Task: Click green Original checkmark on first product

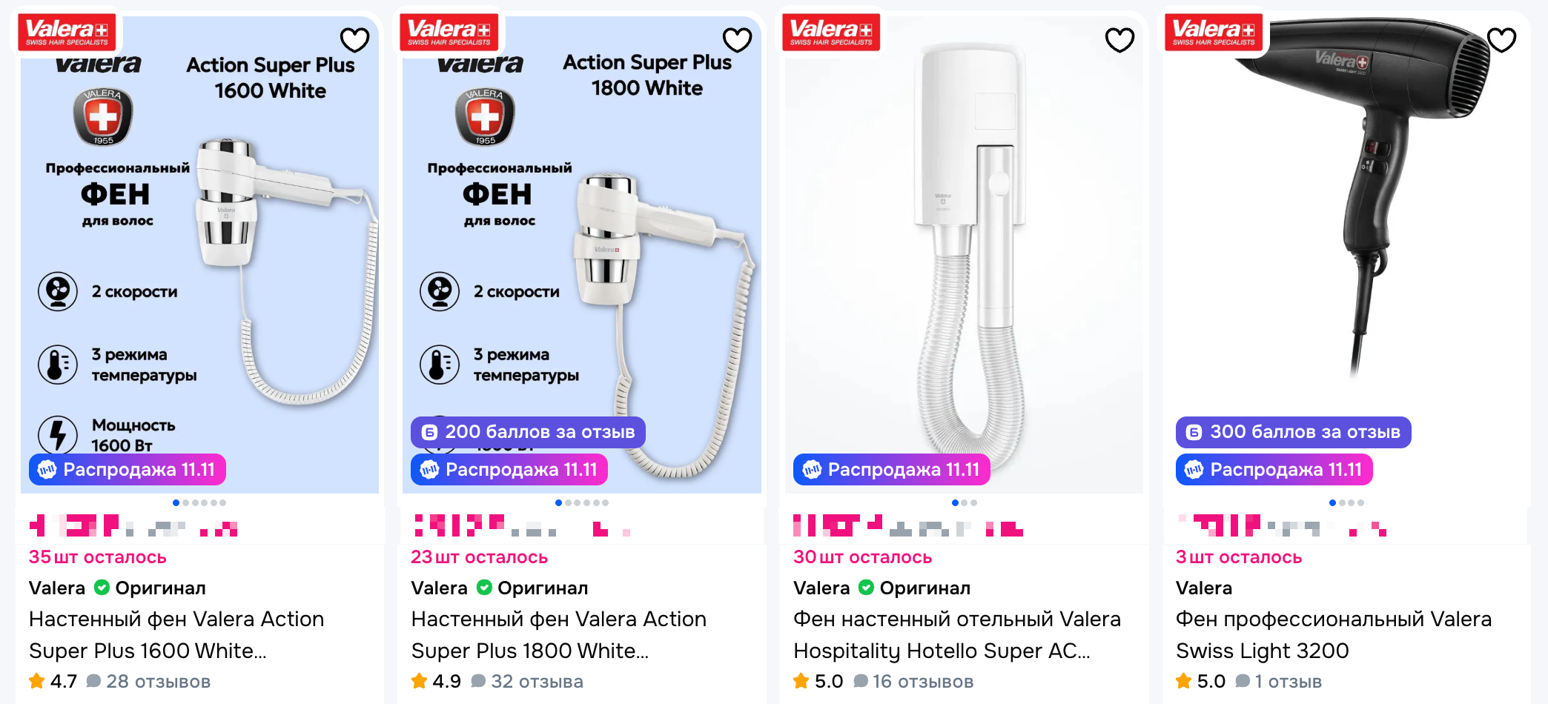Action: [102, 588]
